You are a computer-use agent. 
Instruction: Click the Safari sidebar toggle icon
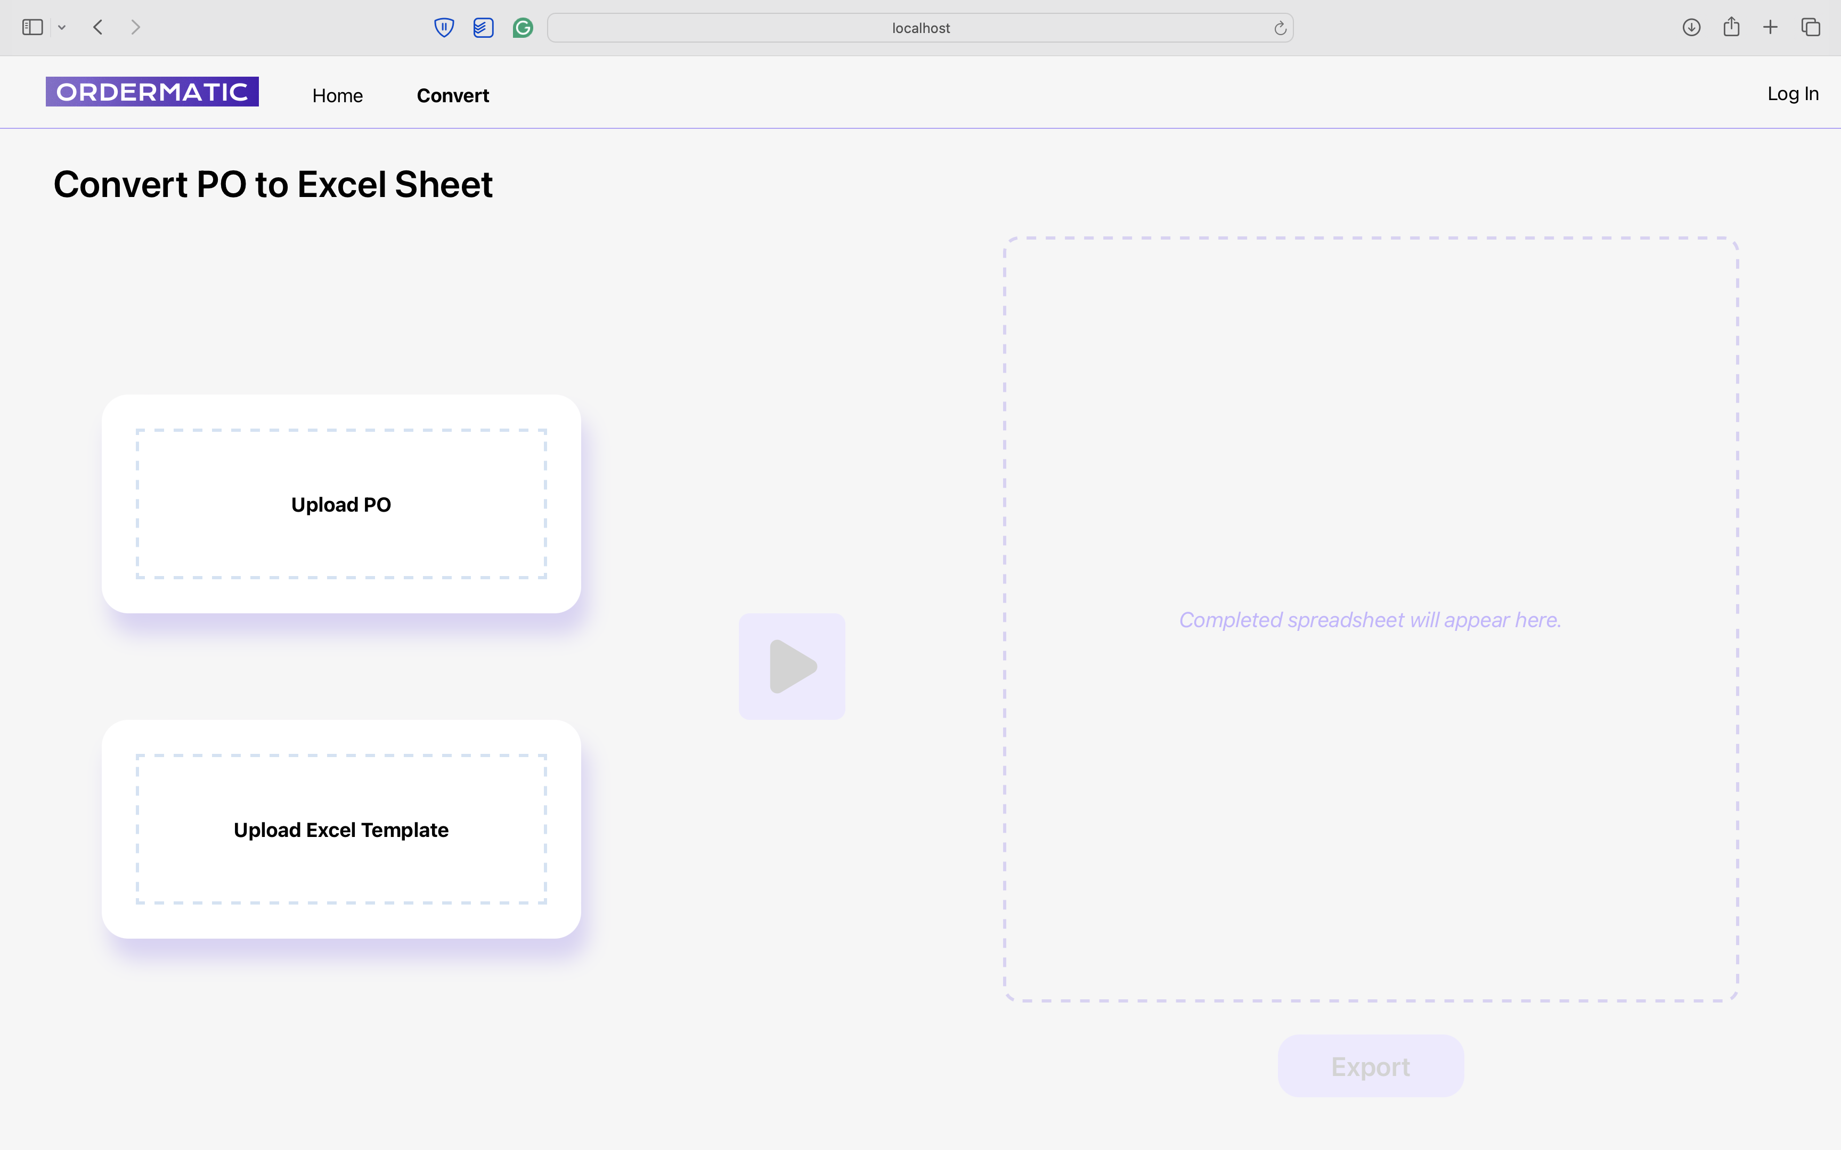tap(32, 27)
